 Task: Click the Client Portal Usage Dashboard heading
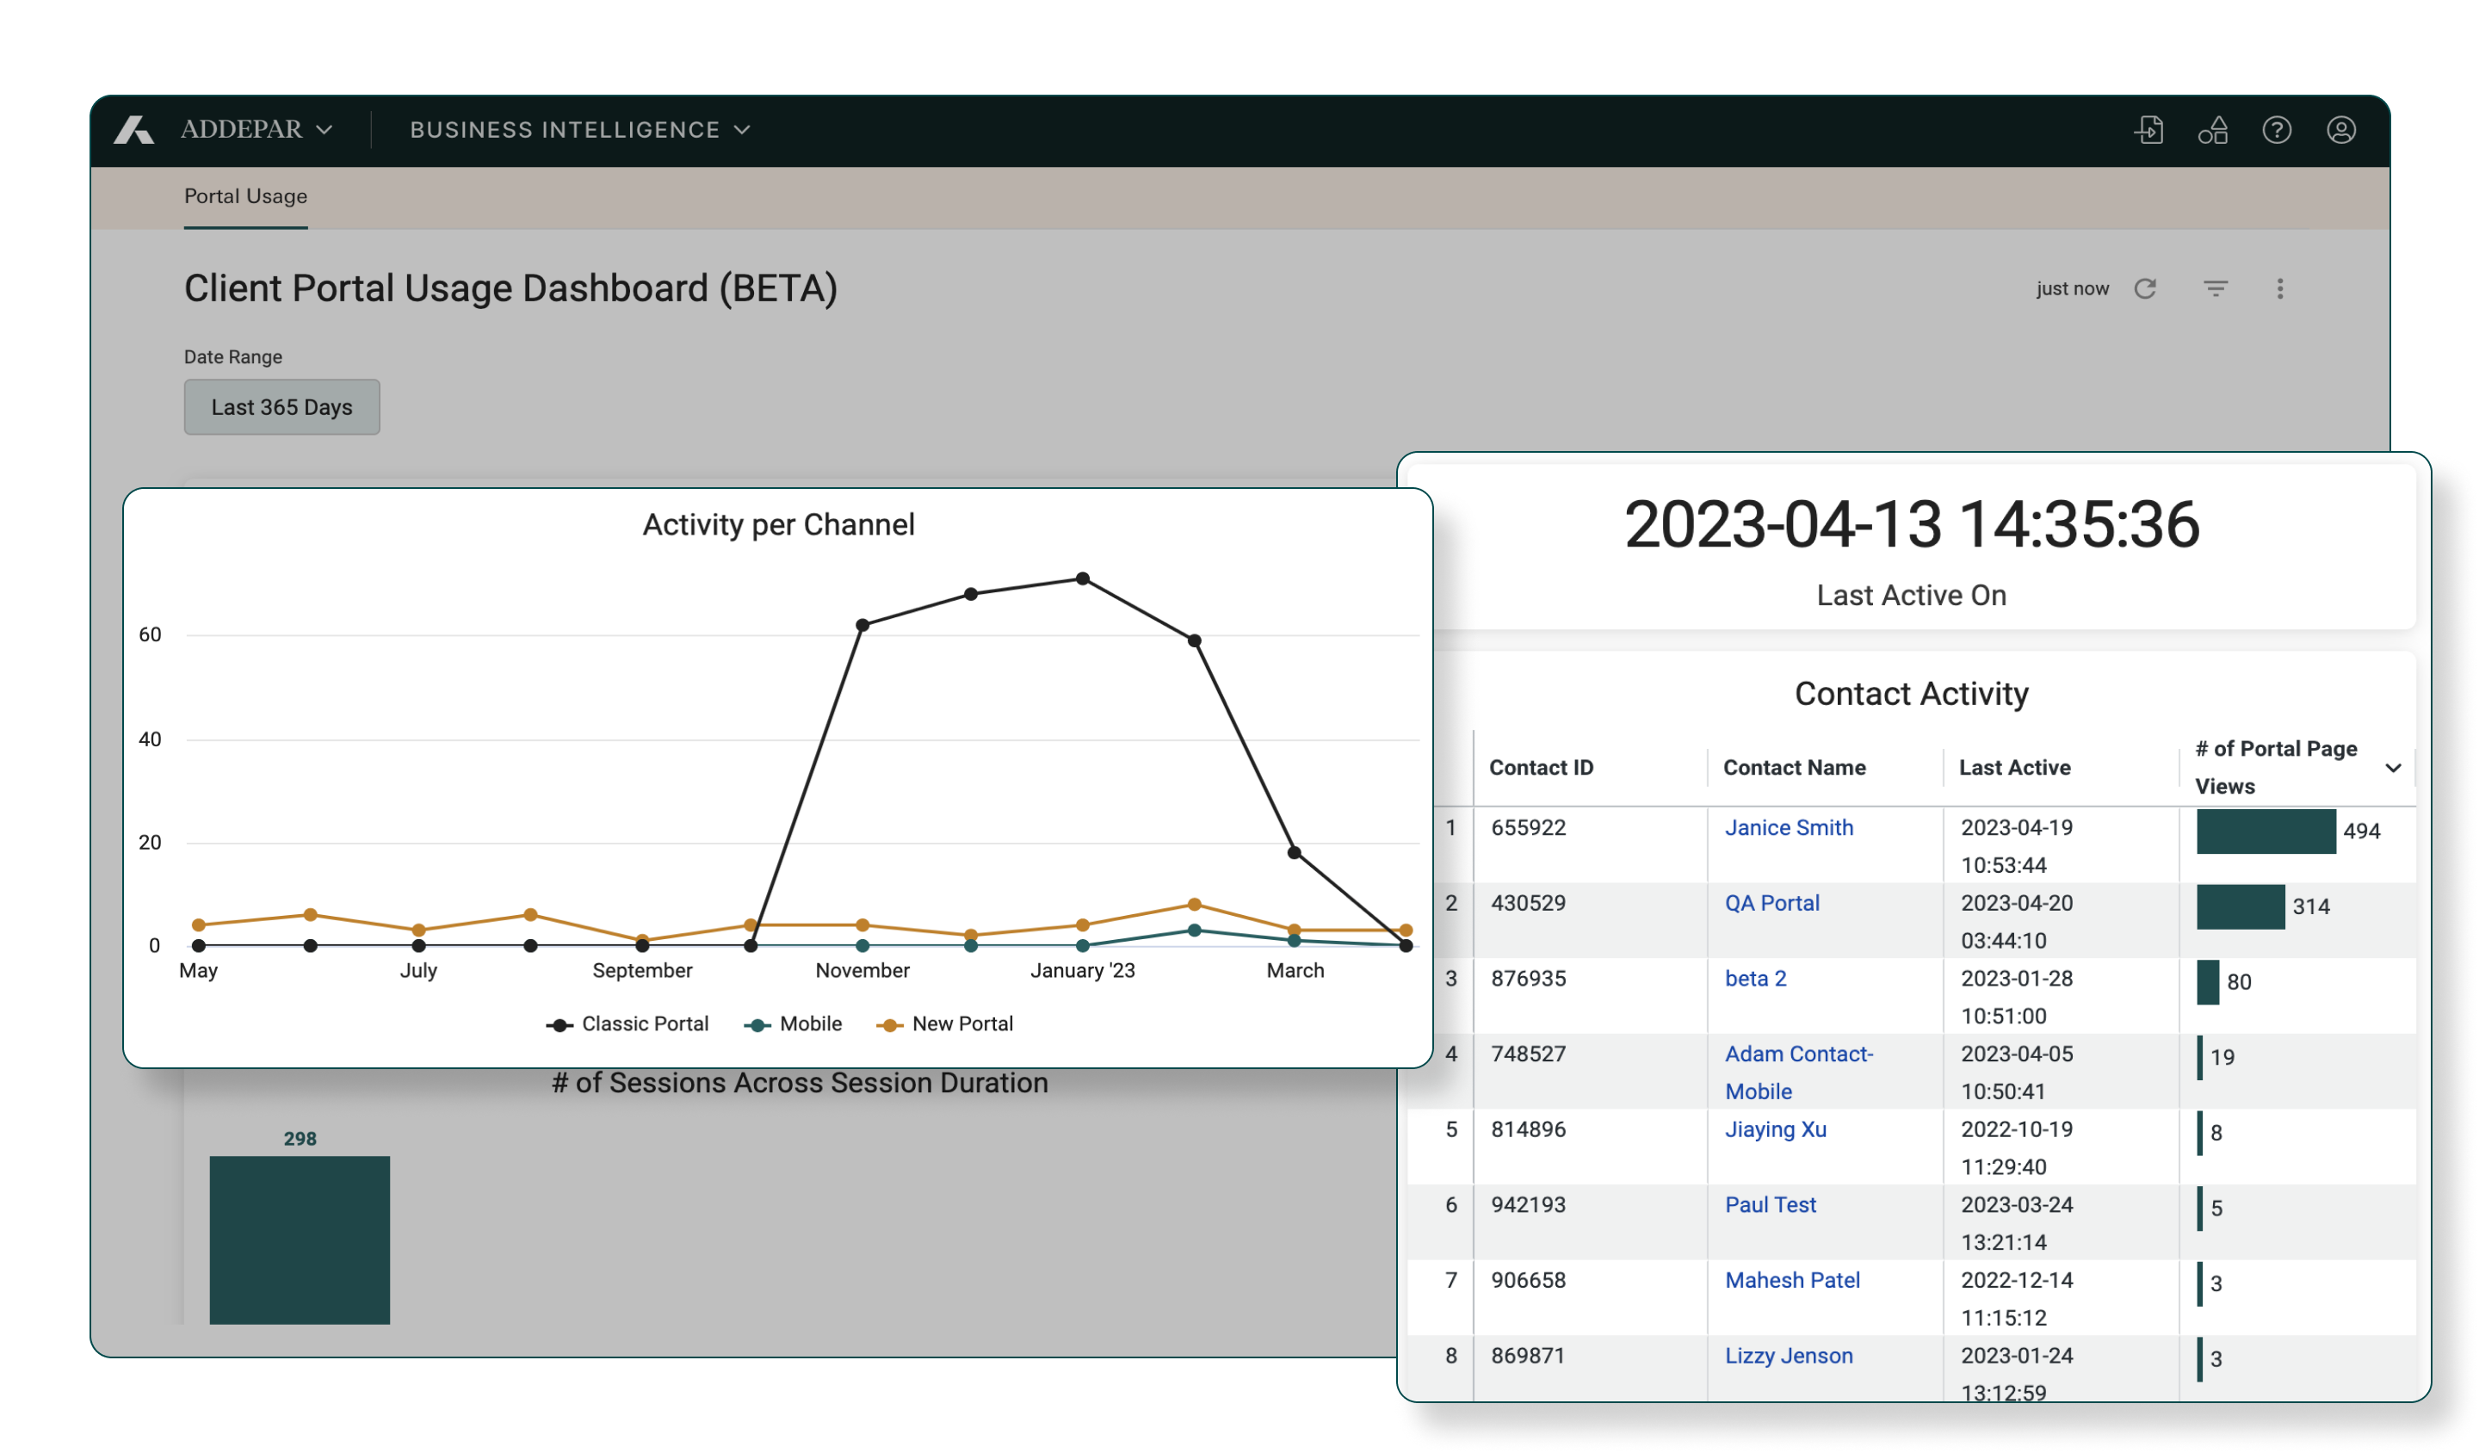[x=510, y=288]
